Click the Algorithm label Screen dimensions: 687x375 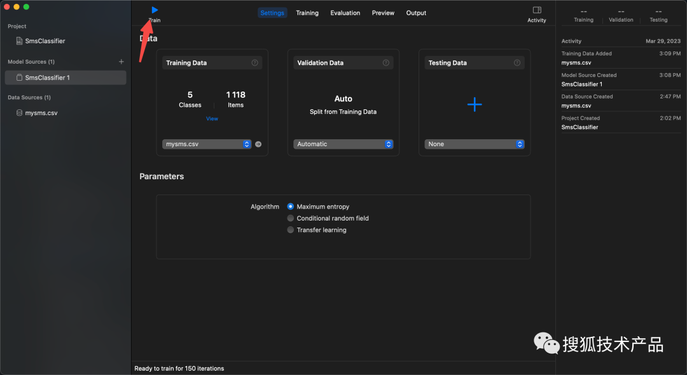(265, 207)
